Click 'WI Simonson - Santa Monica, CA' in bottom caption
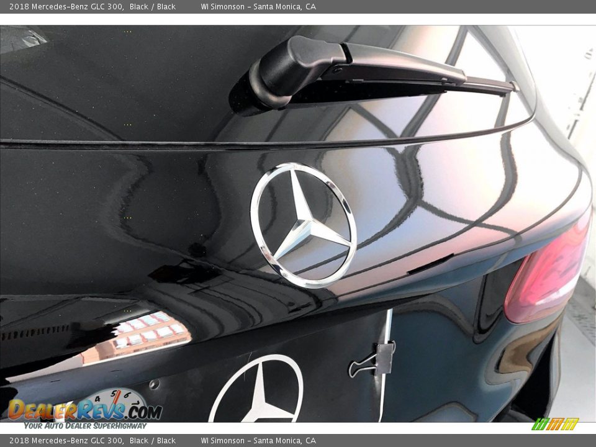The image size is (596, 447). pyautogui.click(x=258, y=441)
